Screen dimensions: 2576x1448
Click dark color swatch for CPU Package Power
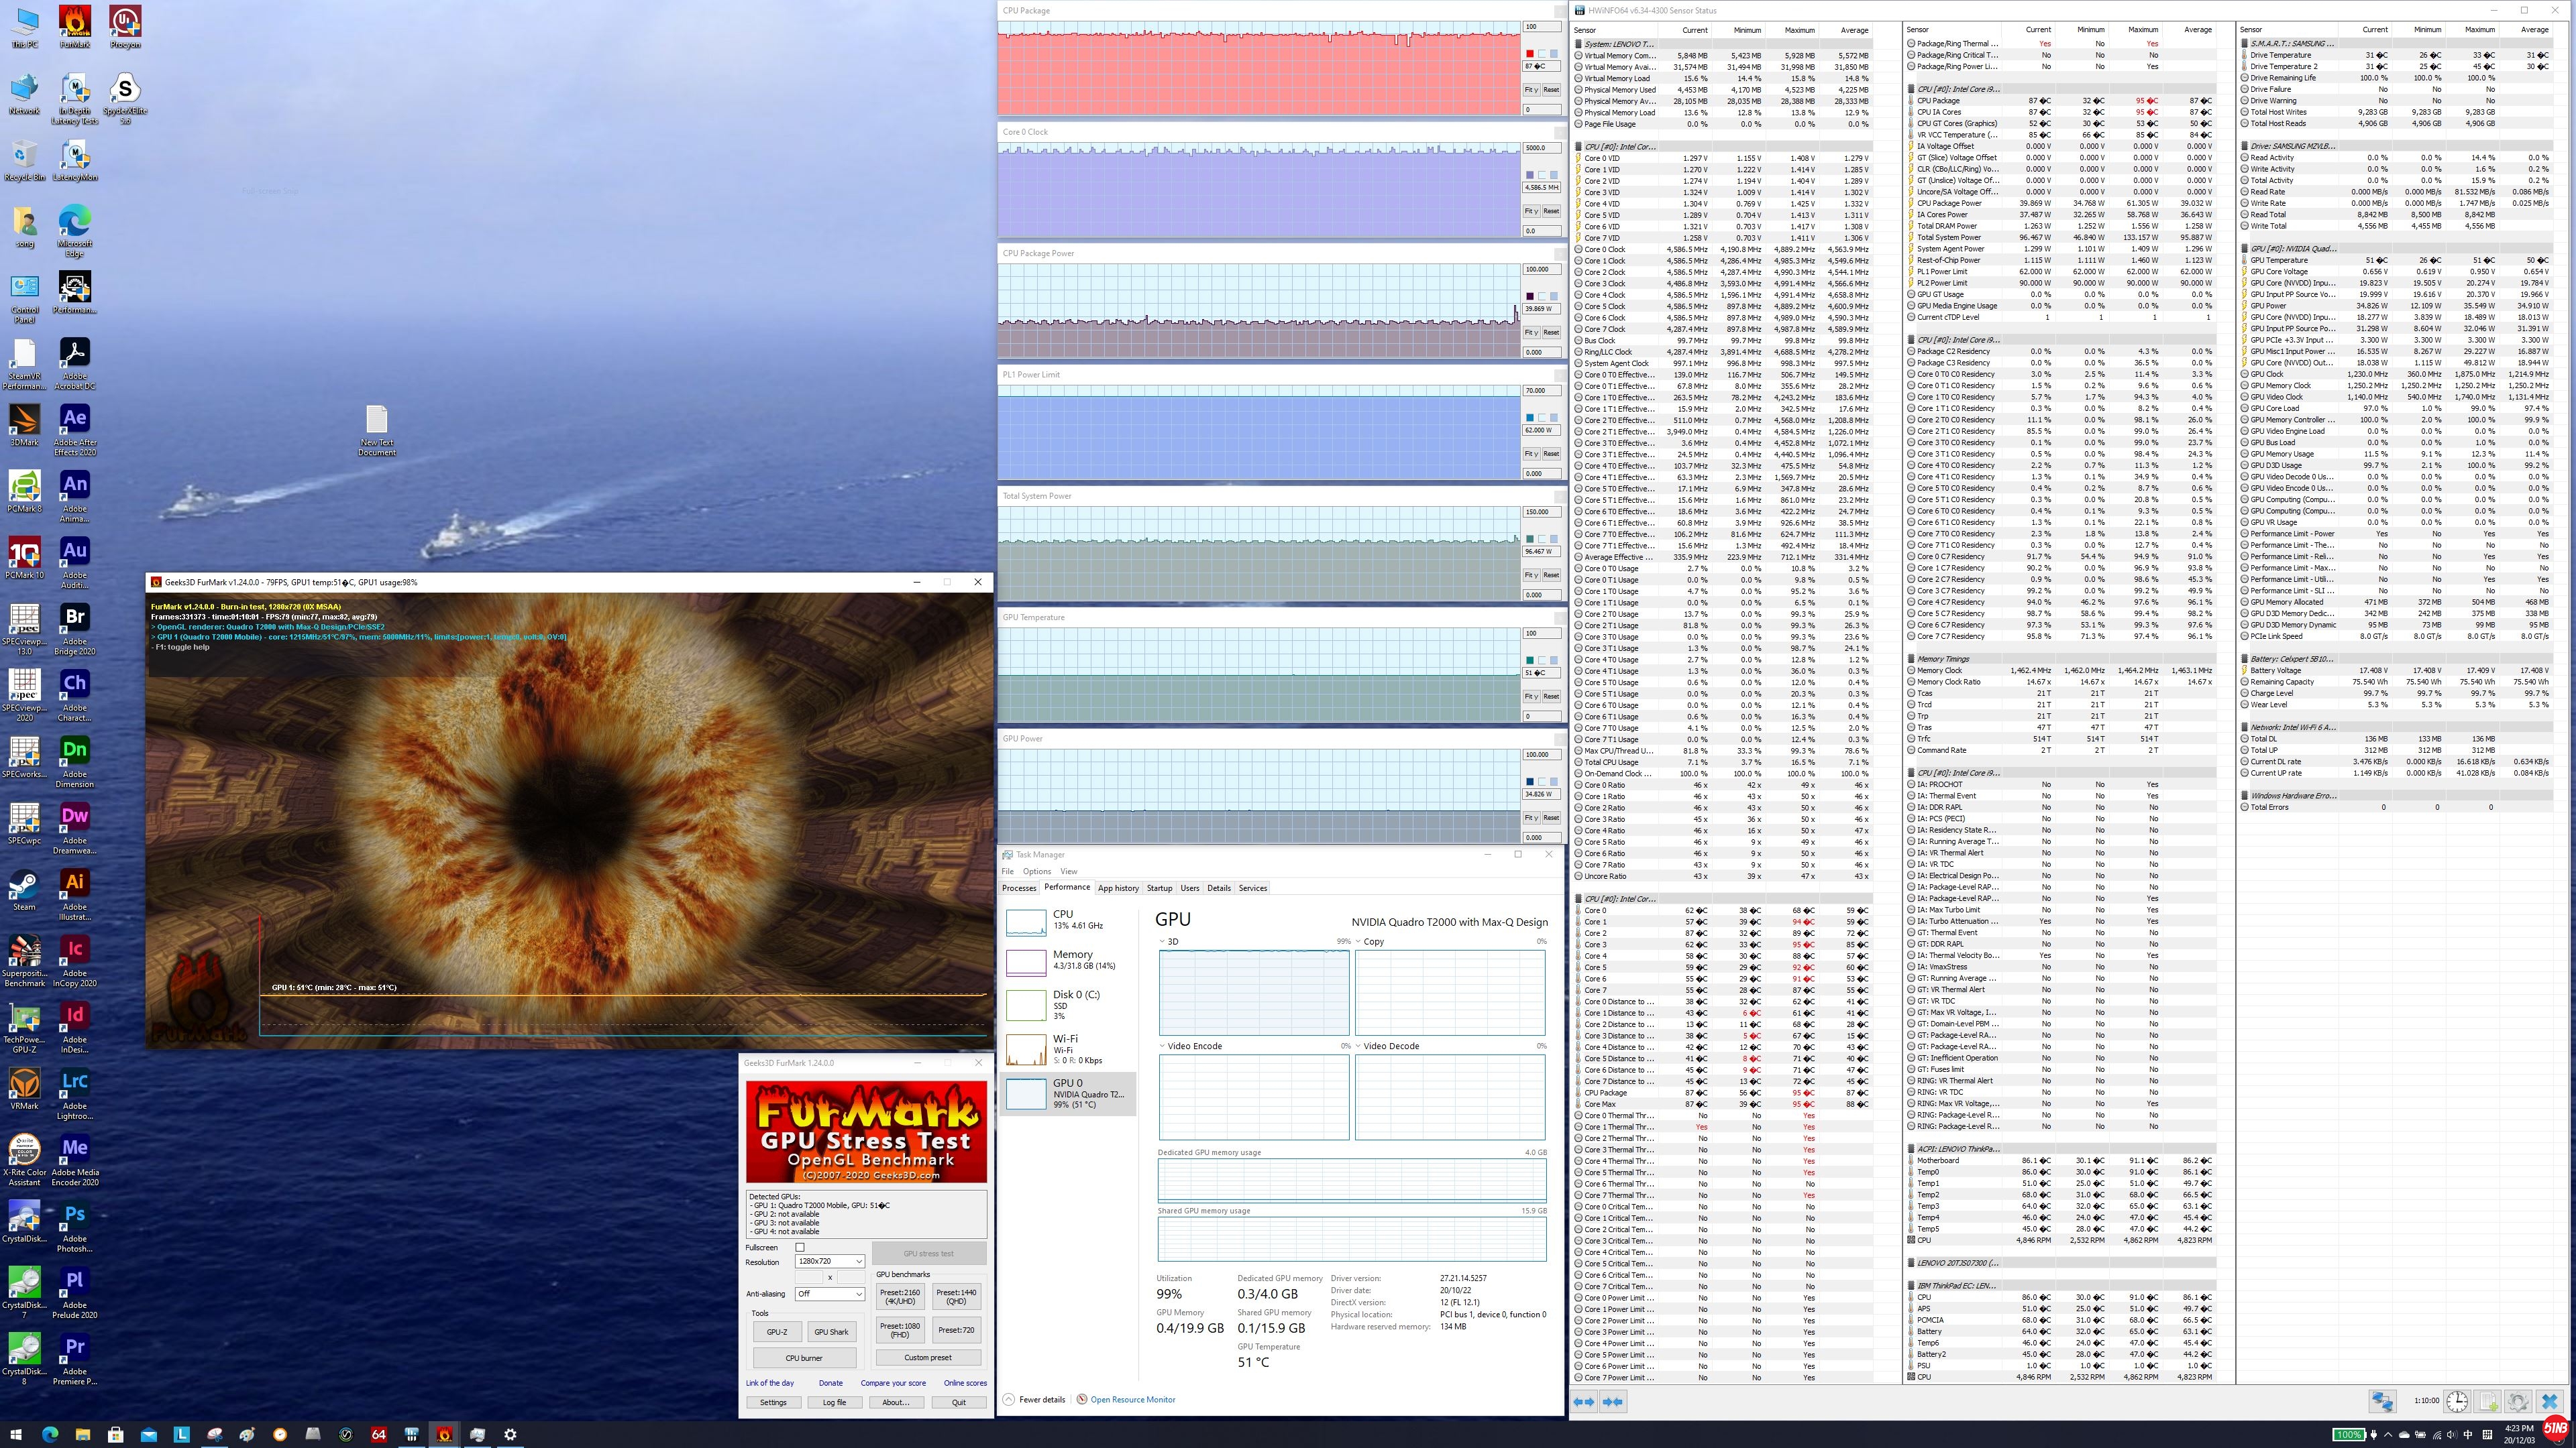point(1529,297)
